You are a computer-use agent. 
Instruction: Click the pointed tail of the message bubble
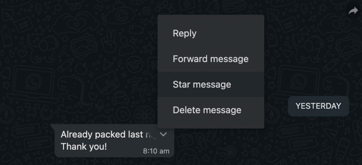[52, 126]
